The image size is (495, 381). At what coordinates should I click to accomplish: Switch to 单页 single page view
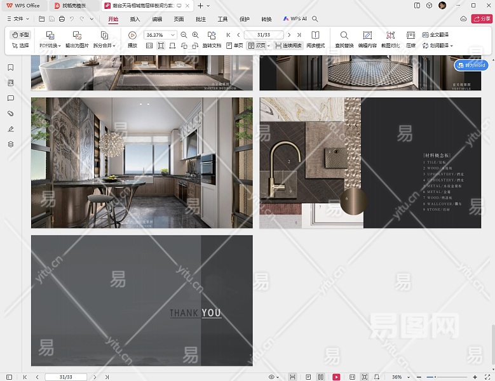[x=234, y=46]
